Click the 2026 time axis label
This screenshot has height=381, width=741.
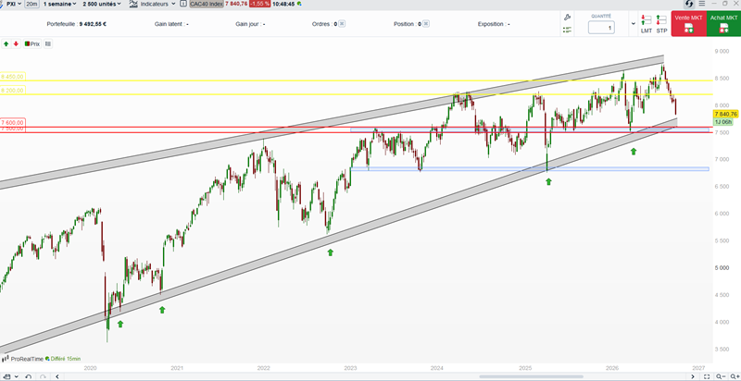coord(612,367)
